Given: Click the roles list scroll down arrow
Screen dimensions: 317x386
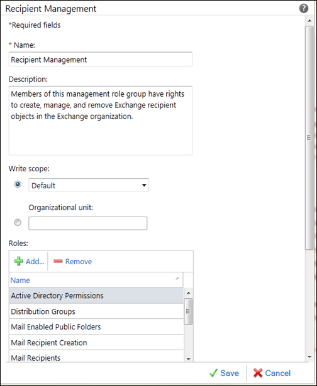Looking at the screenshot, I should point(189,359).
